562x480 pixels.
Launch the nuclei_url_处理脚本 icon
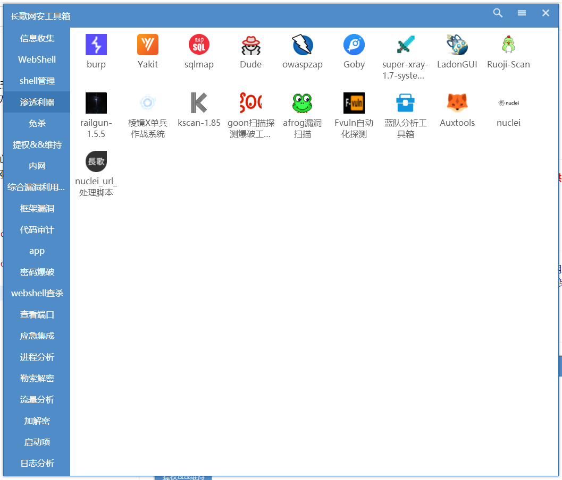click(96, 161)
